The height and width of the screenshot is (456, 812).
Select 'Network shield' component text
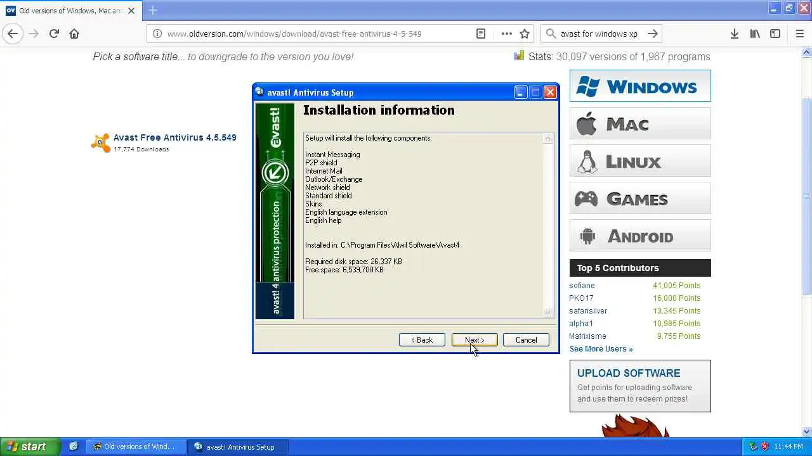tap(327, 187)
